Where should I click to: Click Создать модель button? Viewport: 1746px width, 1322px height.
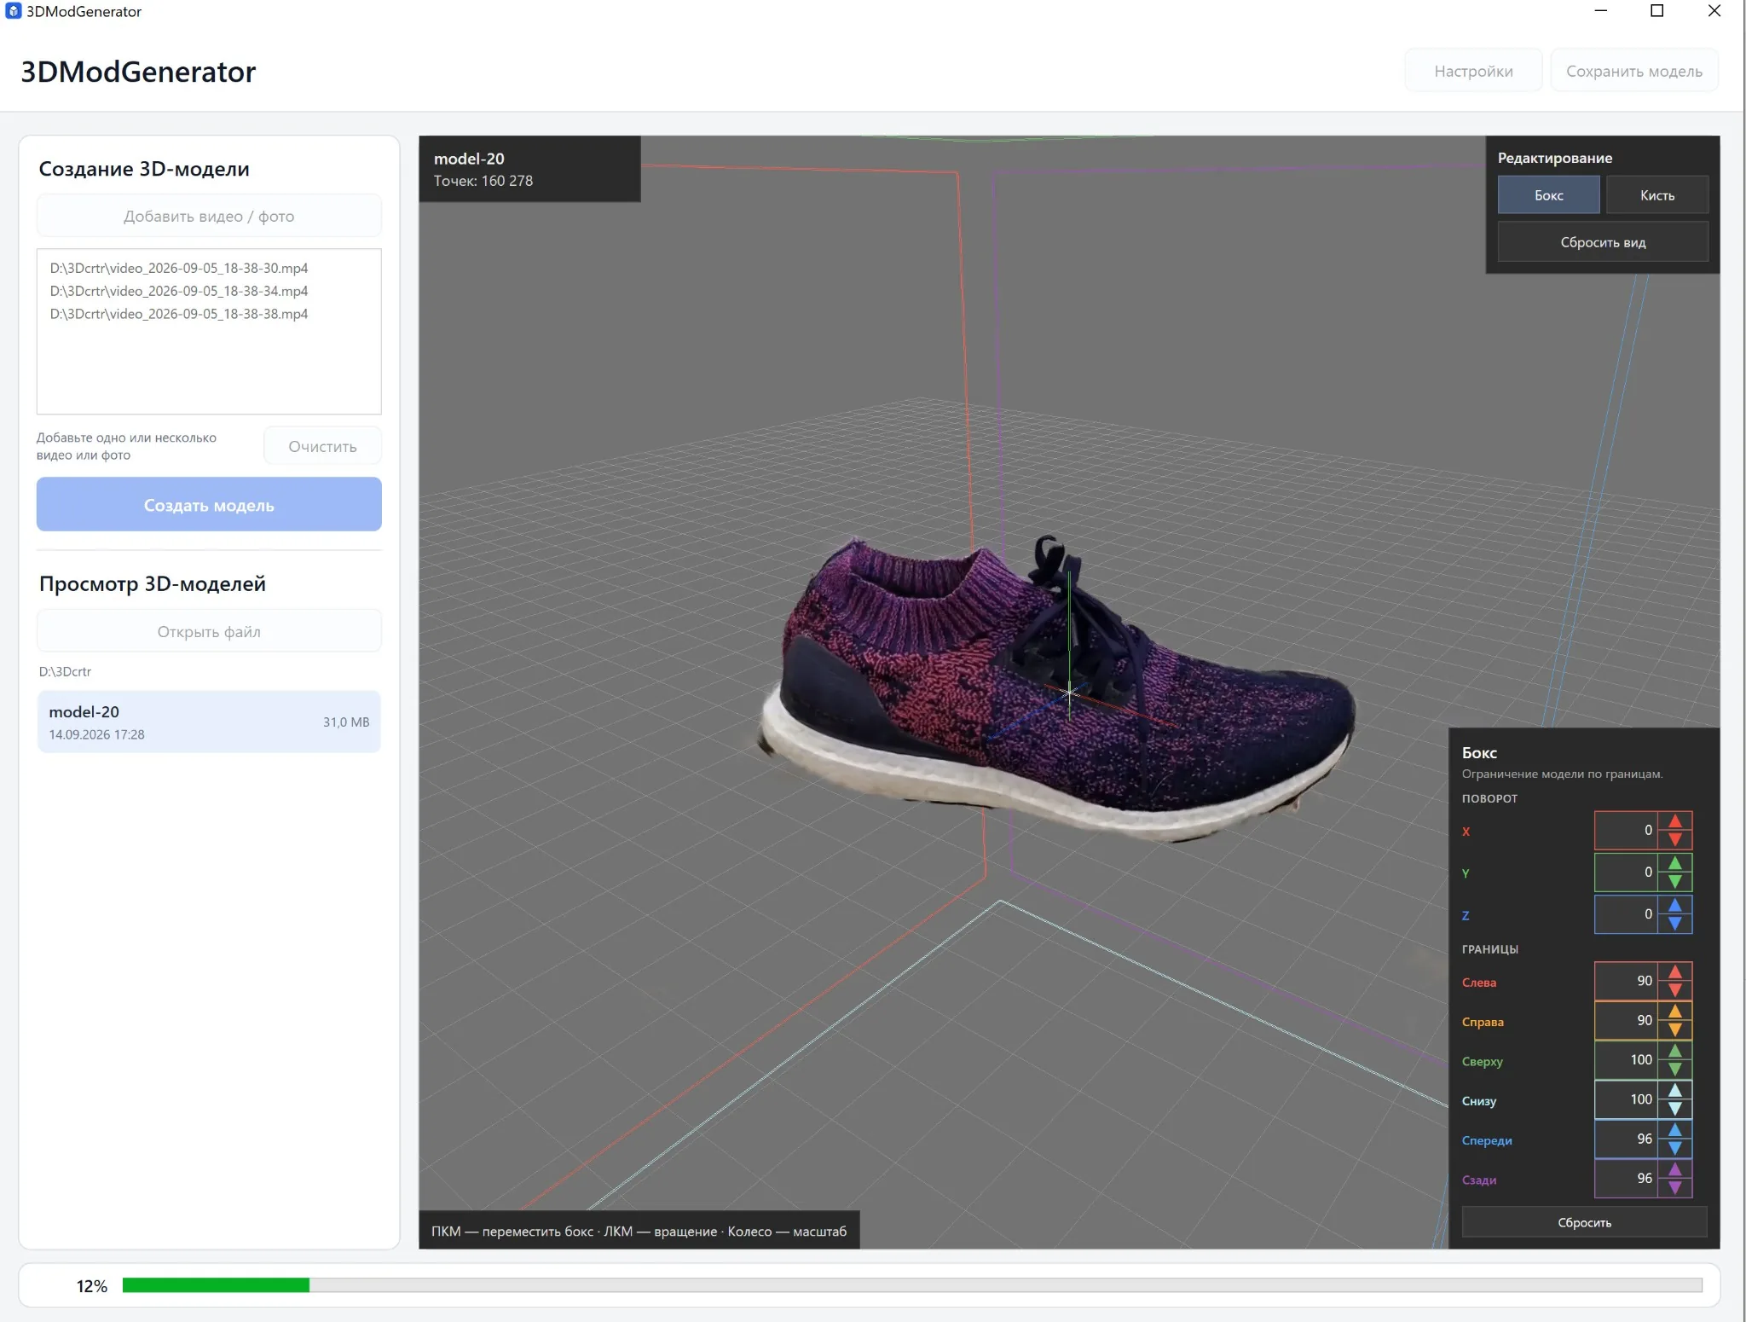[x=209, y=505]
